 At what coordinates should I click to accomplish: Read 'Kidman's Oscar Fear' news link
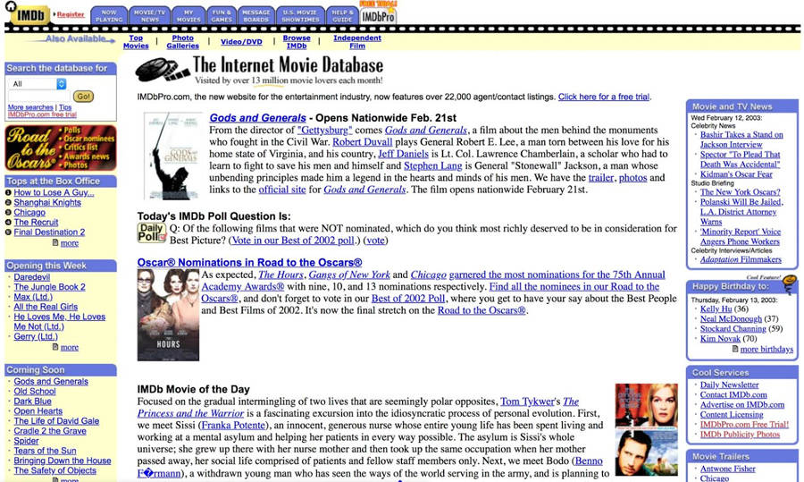(736, 174)
